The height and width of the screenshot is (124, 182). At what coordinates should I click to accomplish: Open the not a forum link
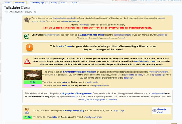(x=65, y=46)
